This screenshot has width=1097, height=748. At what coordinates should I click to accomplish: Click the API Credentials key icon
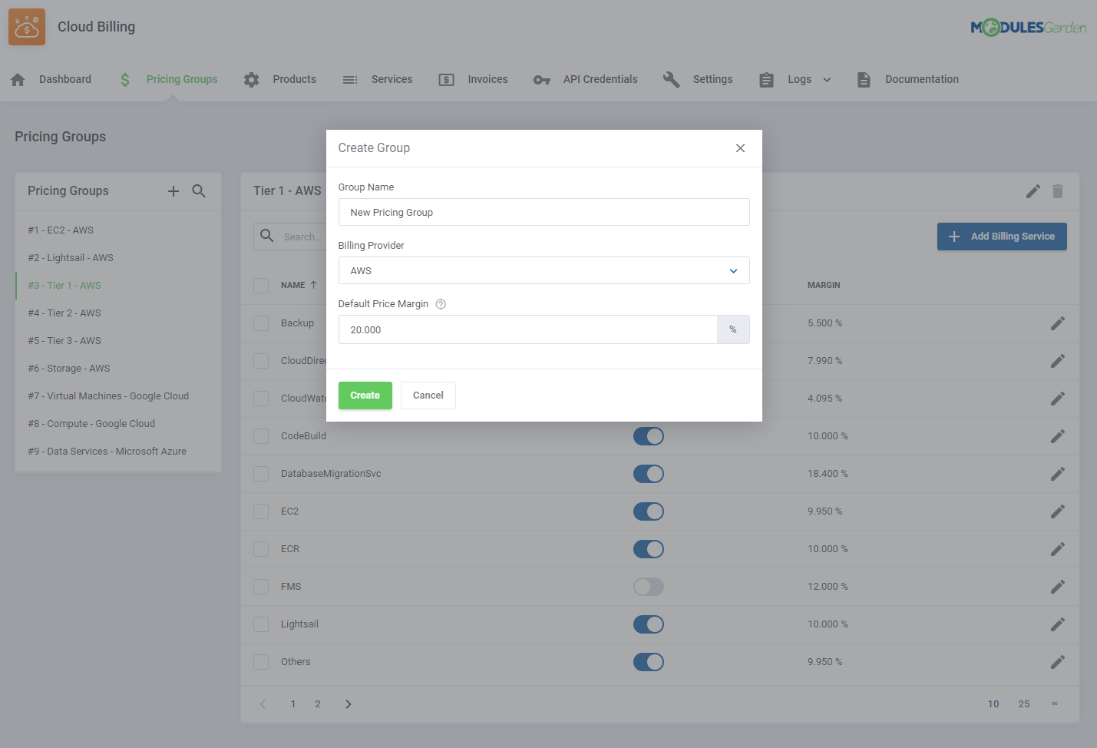(x=542, y=80)
